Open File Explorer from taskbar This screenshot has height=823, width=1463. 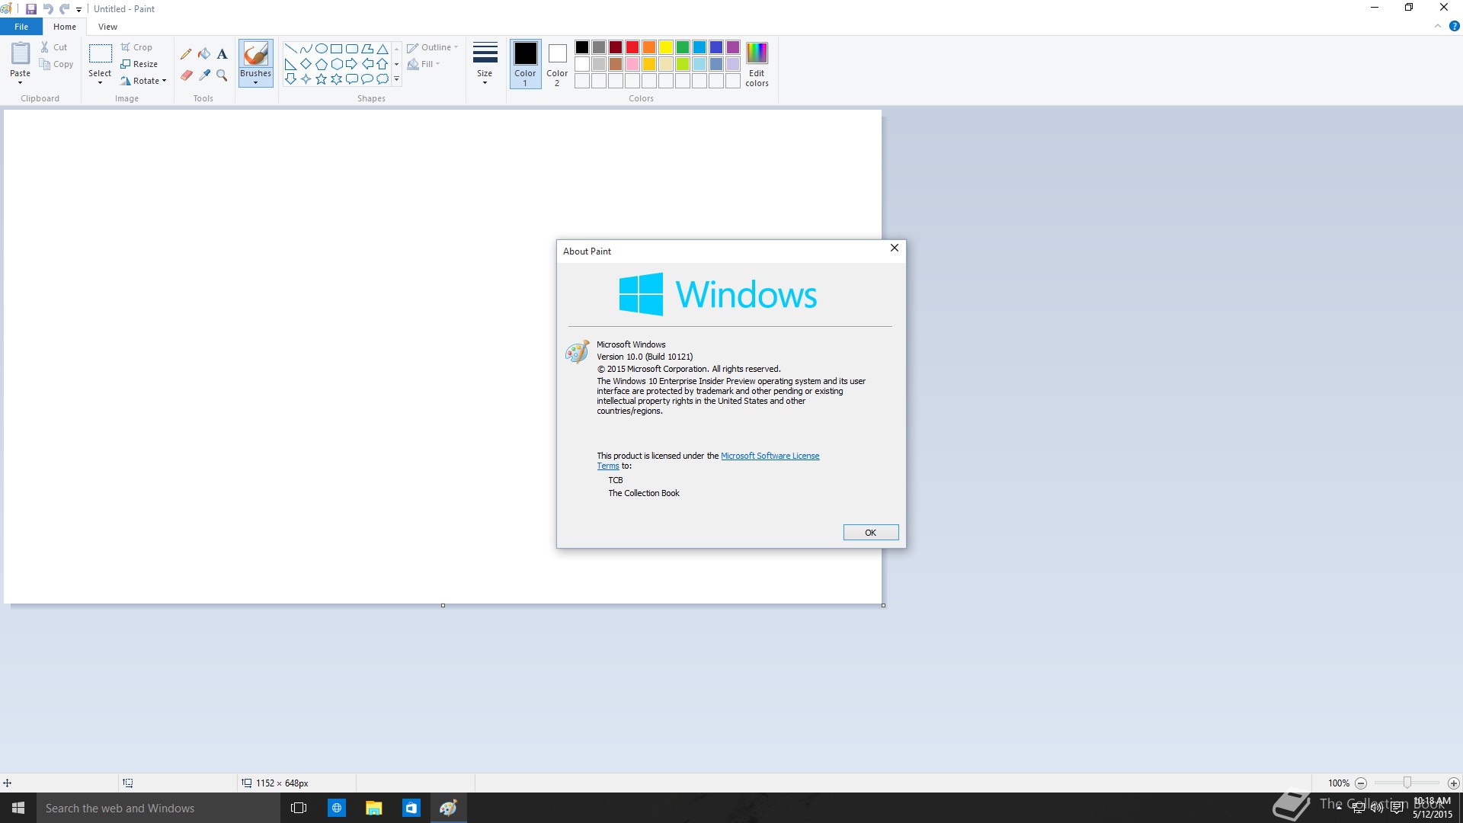click(x=373, y=808)
